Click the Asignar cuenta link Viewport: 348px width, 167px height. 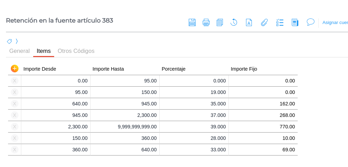335,23
